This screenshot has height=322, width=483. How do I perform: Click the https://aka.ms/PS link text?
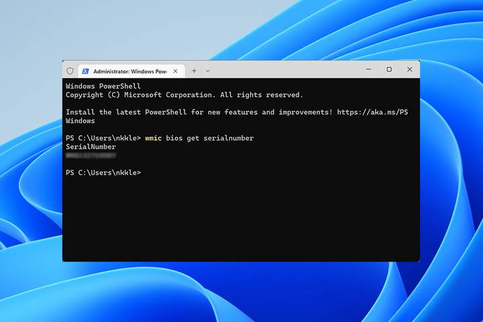point(372,112)
